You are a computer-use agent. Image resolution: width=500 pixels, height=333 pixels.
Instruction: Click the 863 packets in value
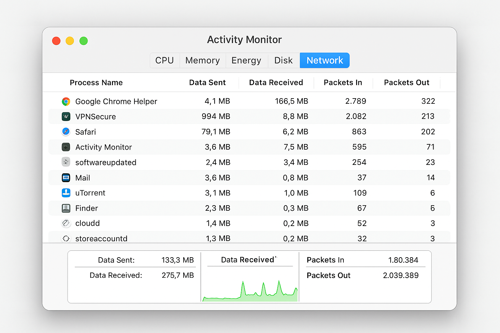(359, 132)
